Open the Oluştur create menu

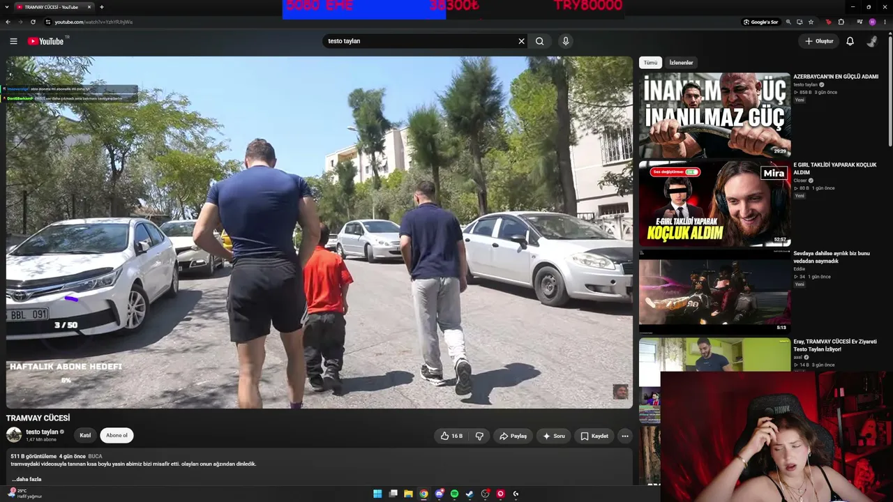(x=819, y=41)
